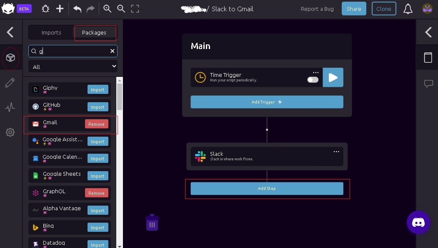Redo the last action

click(x=90, y=9)
